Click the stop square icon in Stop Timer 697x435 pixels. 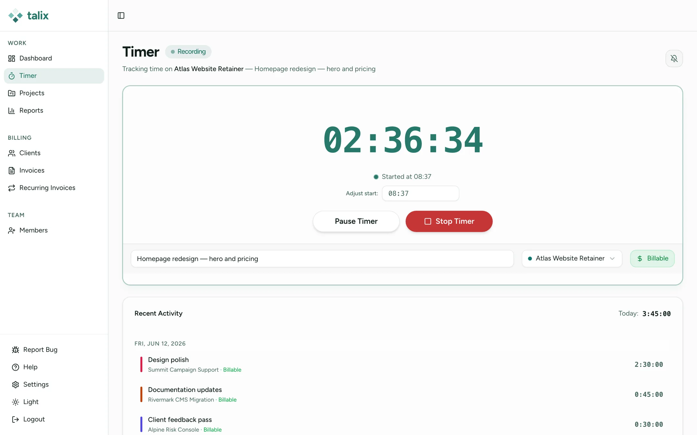[x=428, y=221]
